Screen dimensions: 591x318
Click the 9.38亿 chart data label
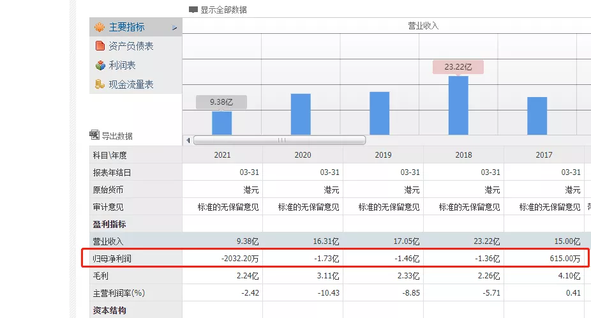click(221, 102)
